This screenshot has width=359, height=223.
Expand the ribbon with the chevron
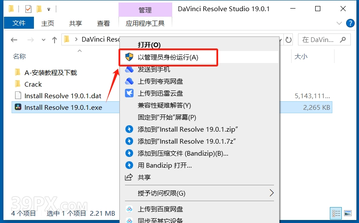pyautogui.click(x=339, y=23)
